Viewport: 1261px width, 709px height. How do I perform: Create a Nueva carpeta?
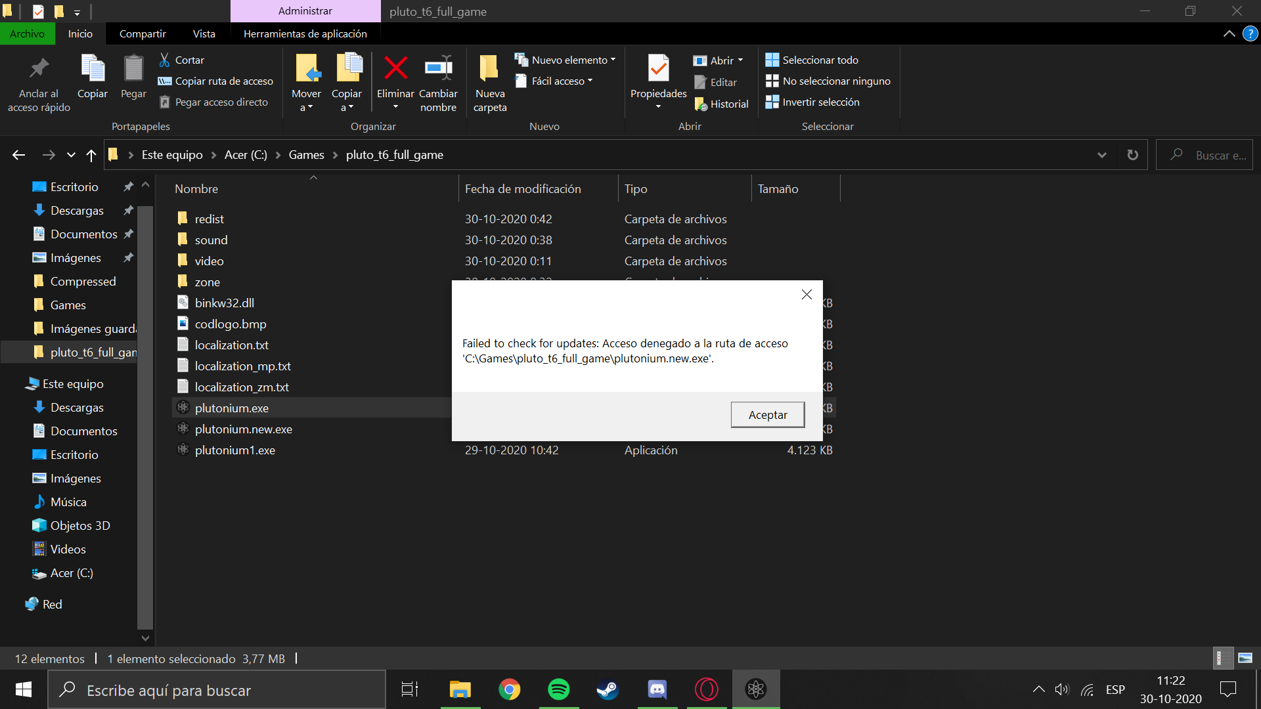point(490,83)
